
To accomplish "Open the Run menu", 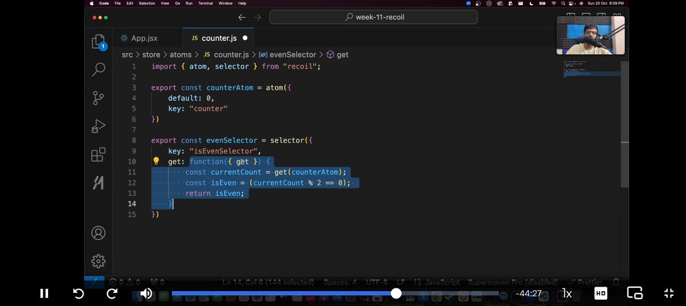I will [x=189, y=3].
